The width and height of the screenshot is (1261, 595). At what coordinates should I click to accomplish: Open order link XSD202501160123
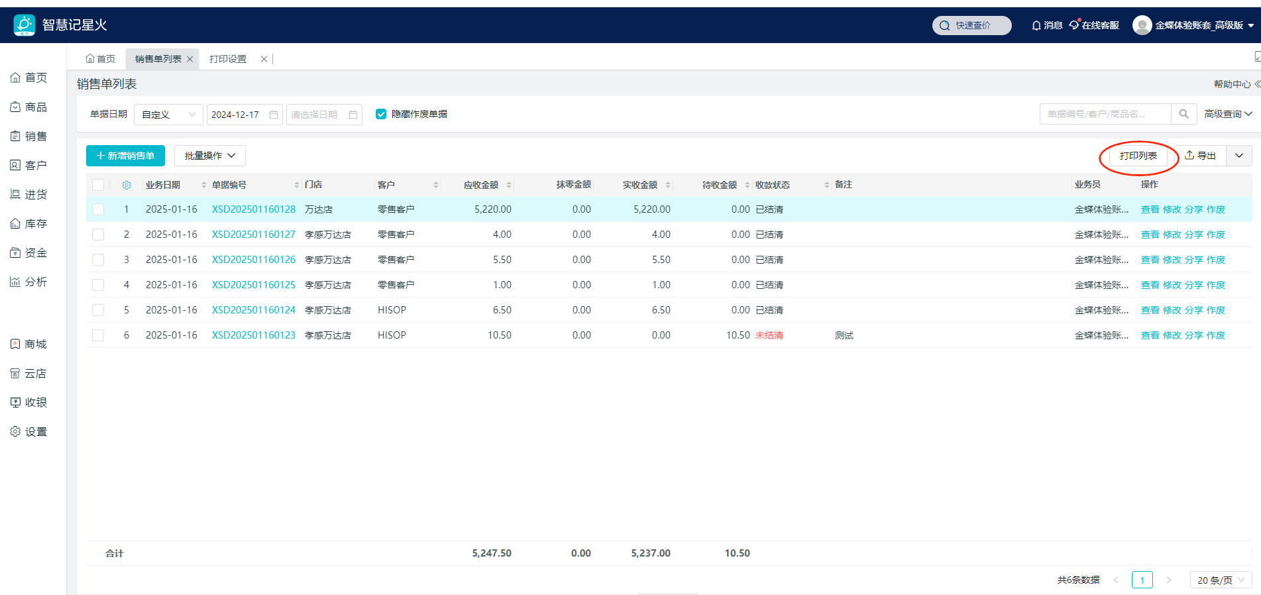pyautogui.click(x=254, y=335)
